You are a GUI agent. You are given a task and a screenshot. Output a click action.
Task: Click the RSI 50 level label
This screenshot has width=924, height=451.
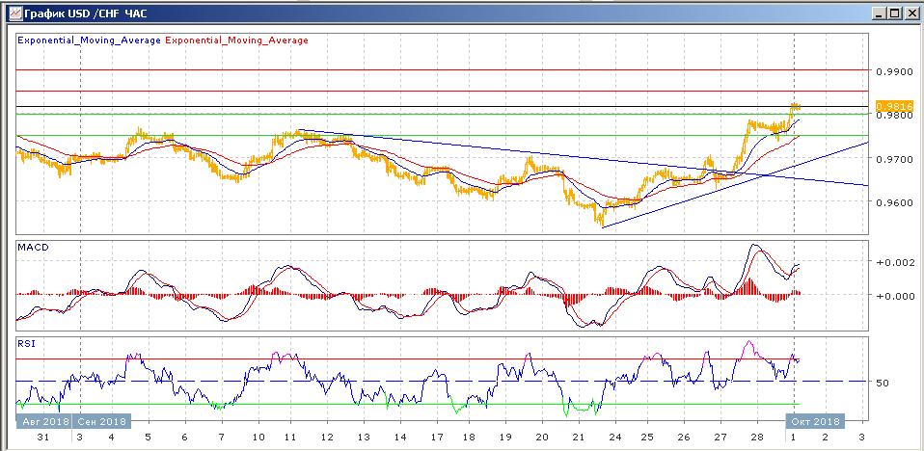point(882,383)
